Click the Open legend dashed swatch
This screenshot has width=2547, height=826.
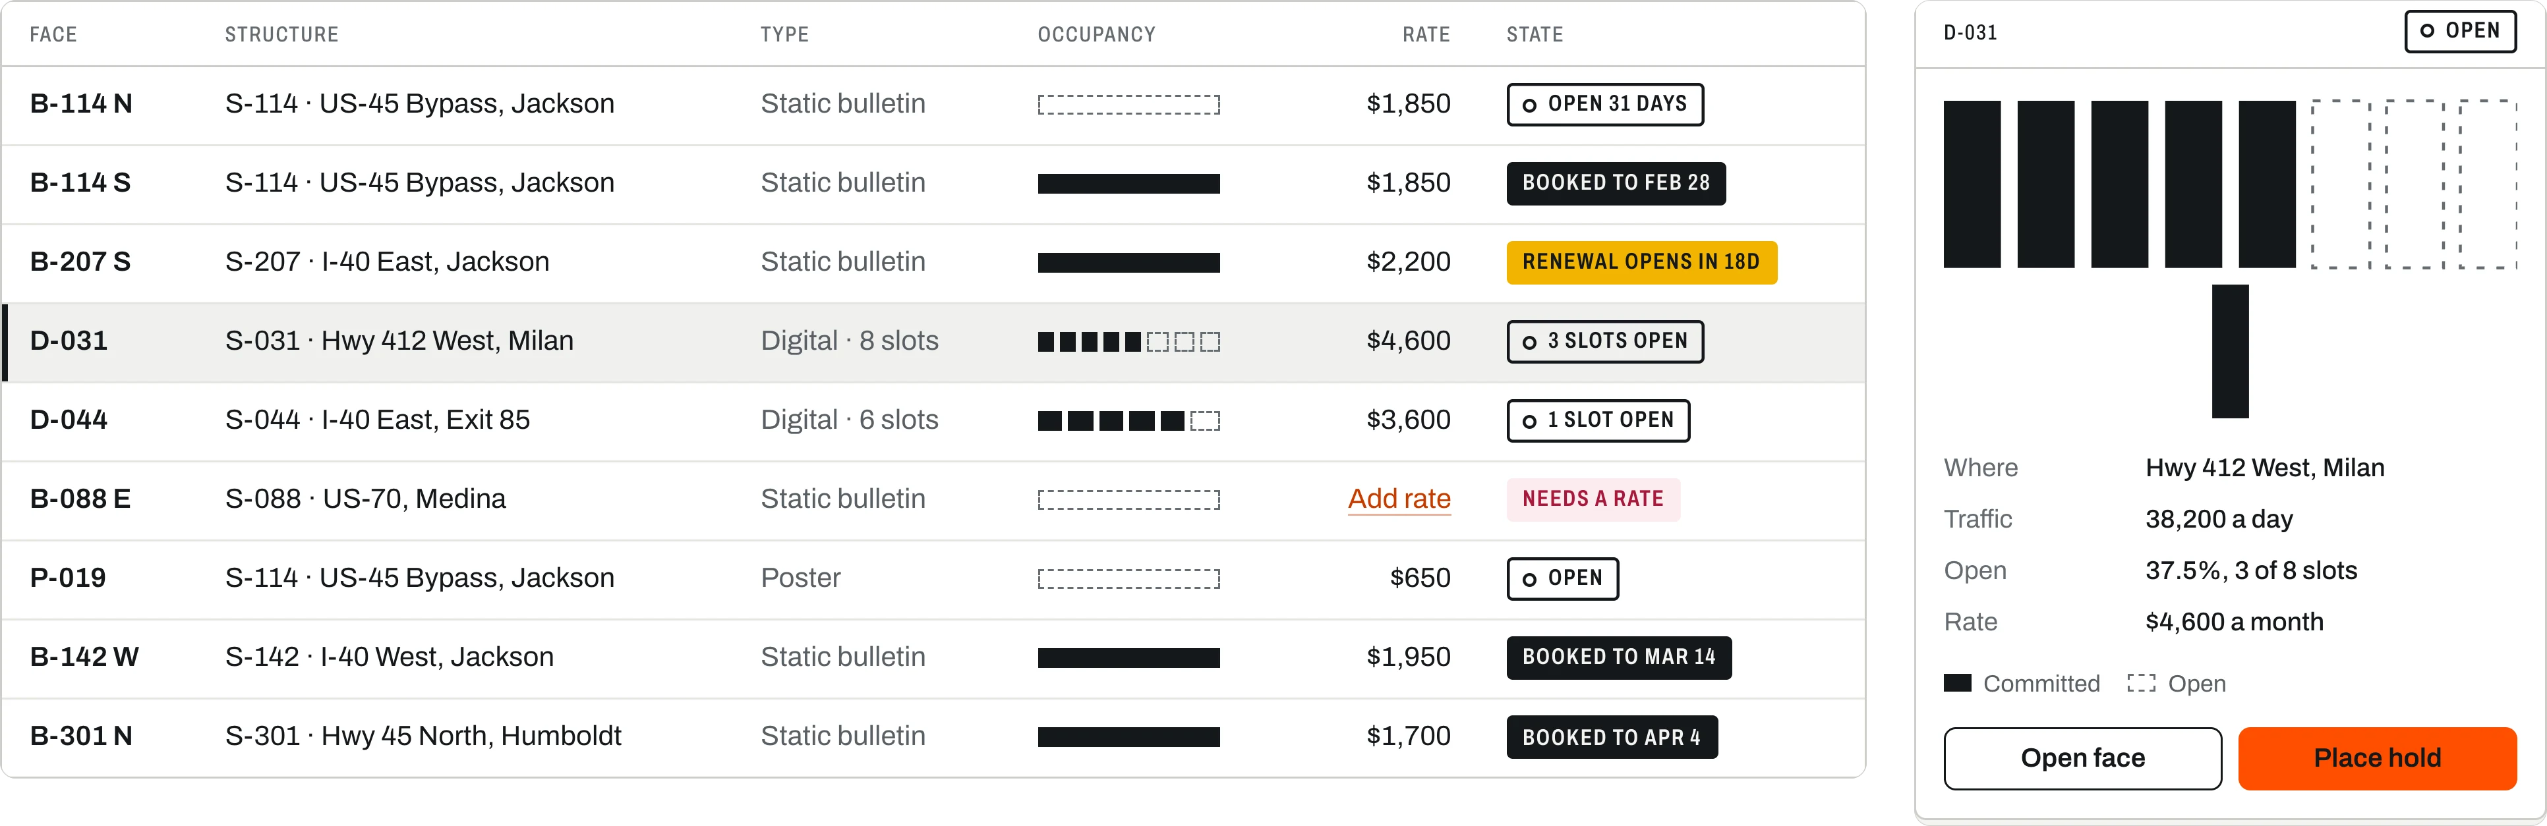(2142, 682)
